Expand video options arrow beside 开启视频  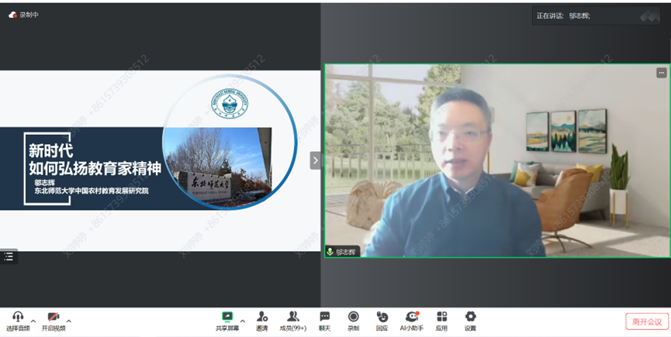(69, 321)
